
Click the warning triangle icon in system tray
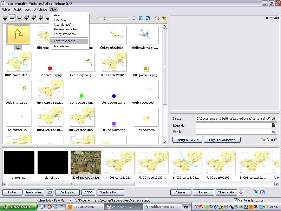[222, 207]
